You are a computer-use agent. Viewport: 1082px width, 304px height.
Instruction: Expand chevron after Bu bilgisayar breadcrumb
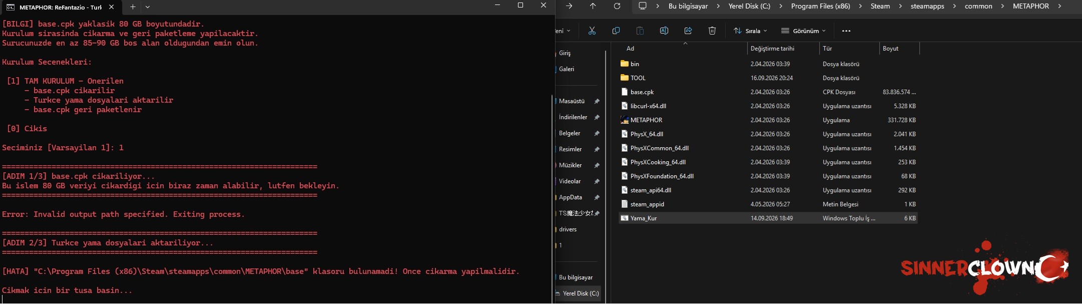(x=718, y=7)
